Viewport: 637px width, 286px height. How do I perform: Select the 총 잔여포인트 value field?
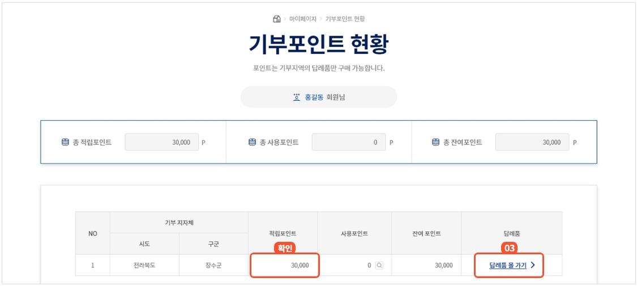coord(532,142)
